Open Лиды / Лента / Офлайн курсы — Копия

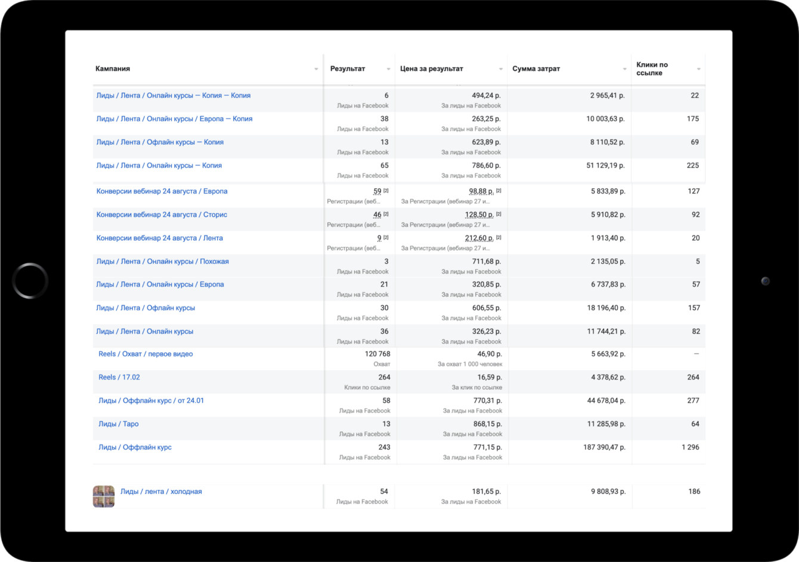coord(160,142)
